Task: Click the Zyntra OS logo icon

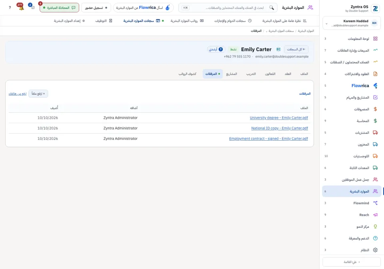Action: (x=375, y=8)
